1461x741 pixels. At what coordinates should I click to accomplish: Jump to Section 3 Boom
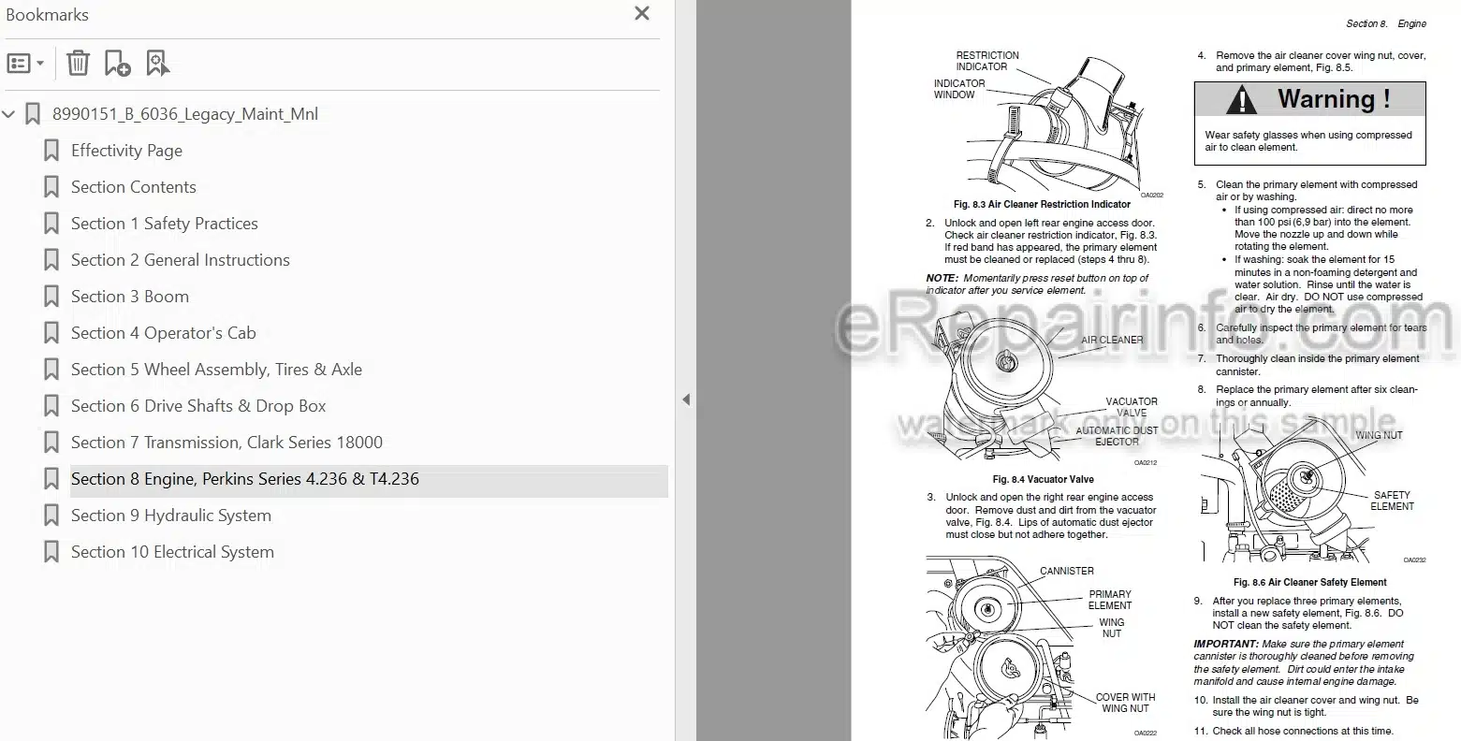click(130, 297)
